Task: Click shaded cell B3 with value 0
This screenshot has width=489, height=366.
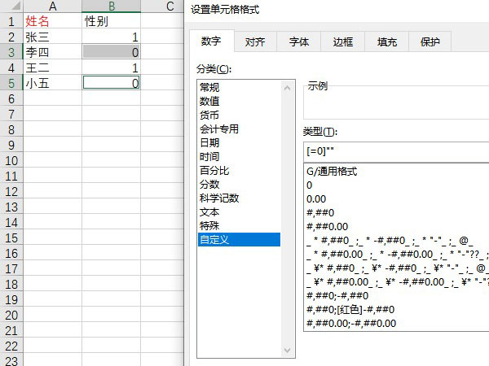Action: tap(112, 52)
